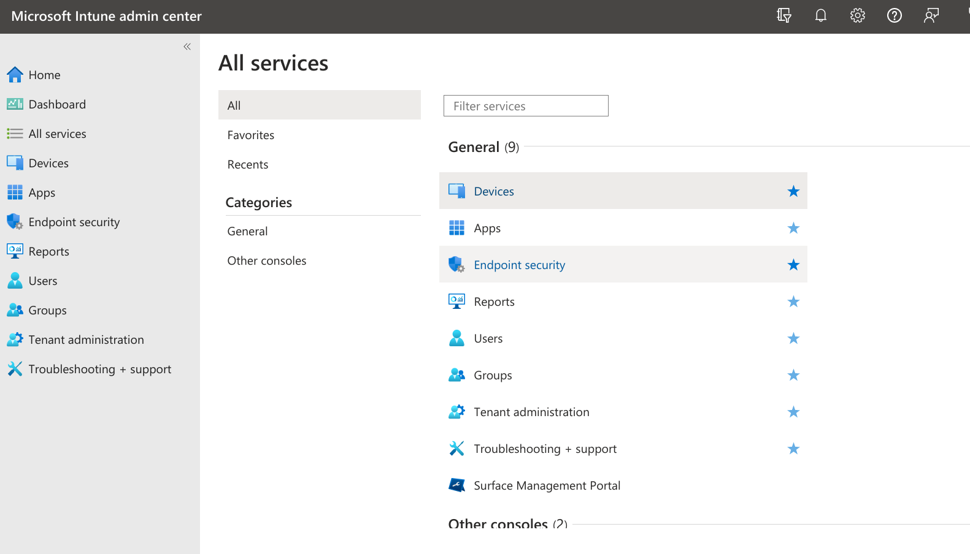This screenshot has height=554, width=970.
Task: Toggle favorite star for Groups
Action: point(793,375)
